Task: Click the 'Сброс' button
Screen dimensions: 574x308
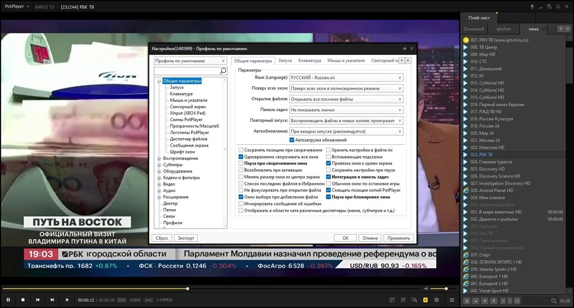Action: (x=162, y=238)
